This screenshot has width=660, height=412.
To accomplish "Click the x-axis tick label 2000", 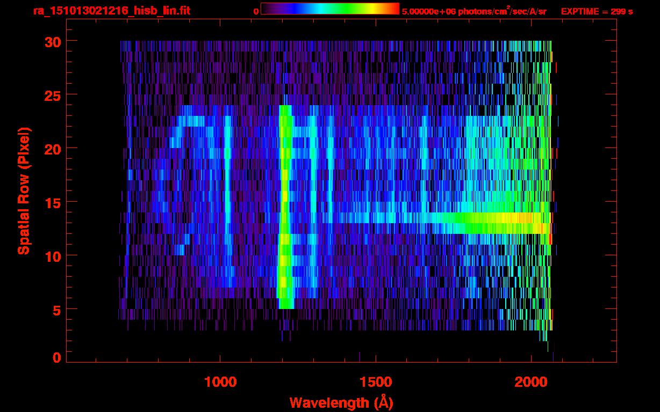I will point(531,382).
